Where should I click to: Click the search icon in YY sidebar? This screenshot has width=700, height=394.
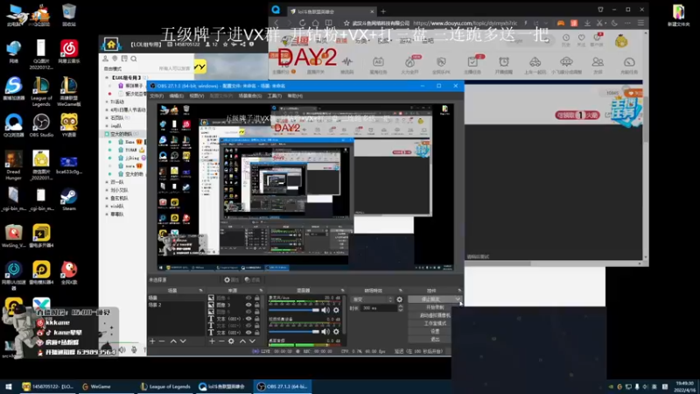134,59
